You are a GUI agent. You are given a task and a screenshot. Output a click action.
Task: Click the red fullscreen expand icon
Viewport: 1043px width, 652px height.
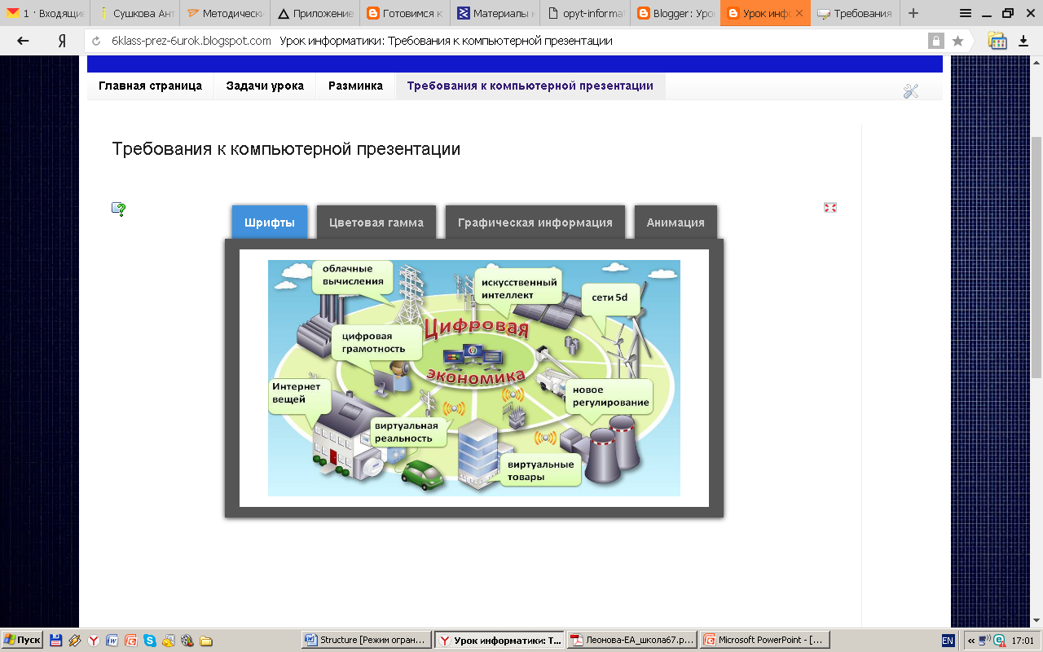point(830,208)
